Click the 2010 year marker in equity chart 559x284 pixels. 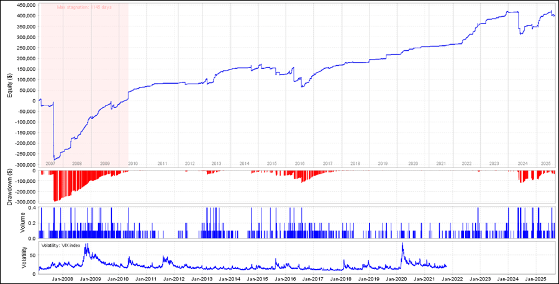pyautogui.click(x=132, y=163)
